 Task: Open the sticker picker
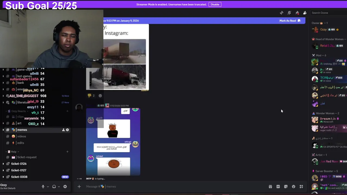pyautogui.click(x=286, y=186)
